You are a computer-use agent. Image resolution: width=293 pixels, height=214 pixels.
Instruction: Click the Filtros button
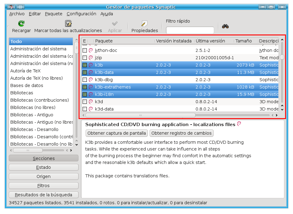[x=44, y=186]
